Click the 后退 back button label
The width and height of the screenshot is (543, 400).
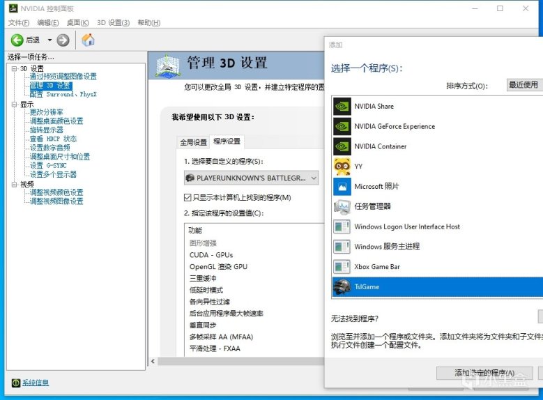point(33,40)
